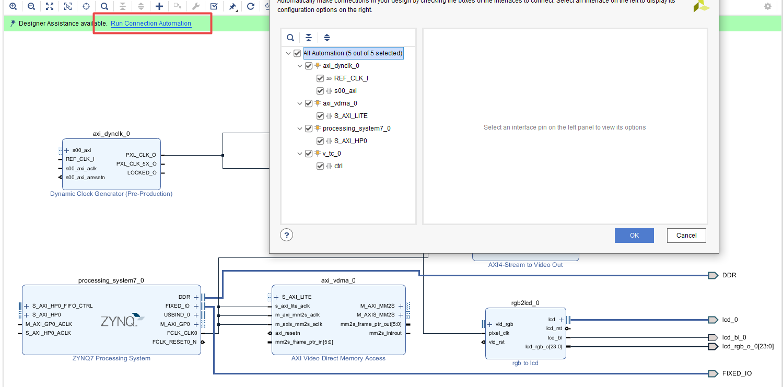The width and height of the screenshot is (783, 387).
Task: Collapse the axi_vdma_0 tree node
Action: click(x=300, y=103)
